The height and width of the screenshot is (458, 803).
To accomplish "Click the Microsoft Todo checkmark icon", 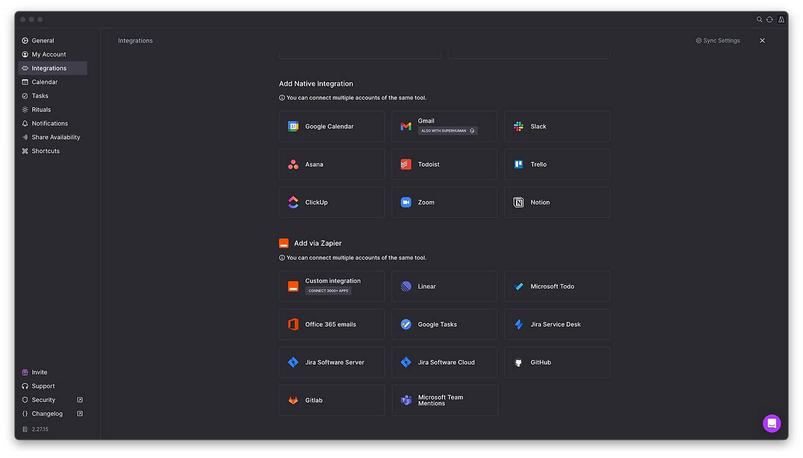I will 519,287.
